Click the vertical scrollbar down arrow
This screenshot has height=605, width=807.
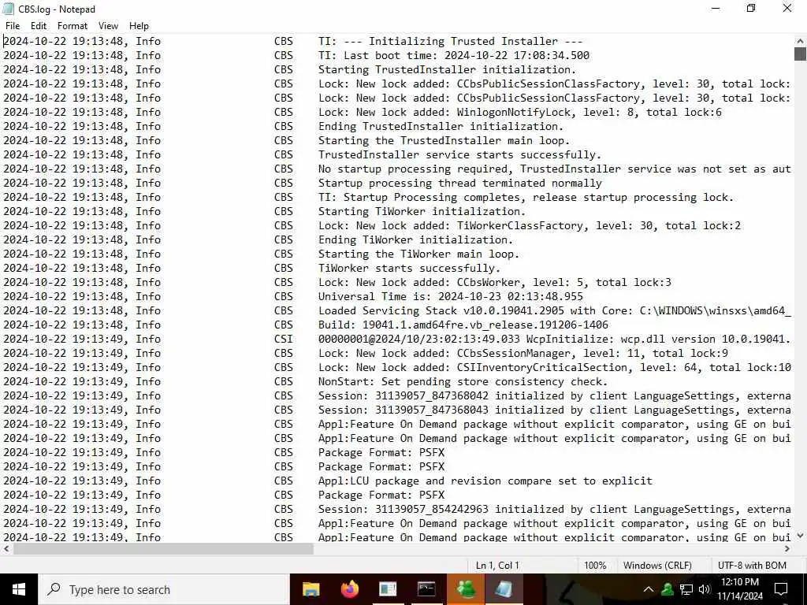point(800,536)
